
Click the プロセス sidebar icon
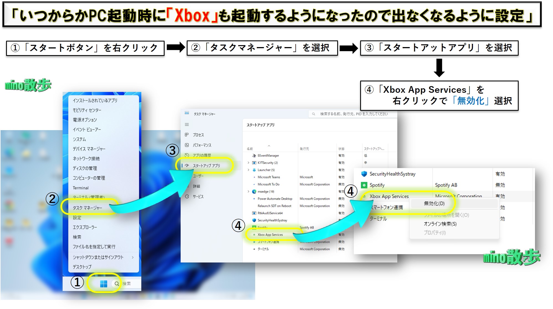[x=187, y=135]
